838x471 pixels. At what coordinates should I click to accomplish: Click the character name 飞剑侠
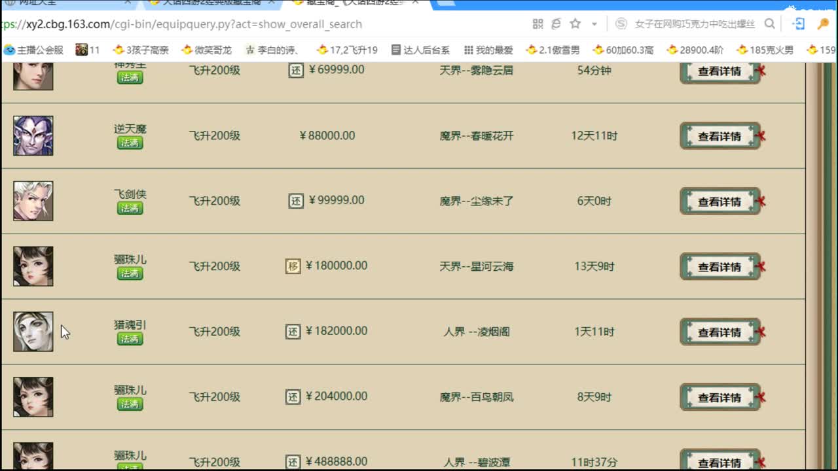tap(130, 194)
